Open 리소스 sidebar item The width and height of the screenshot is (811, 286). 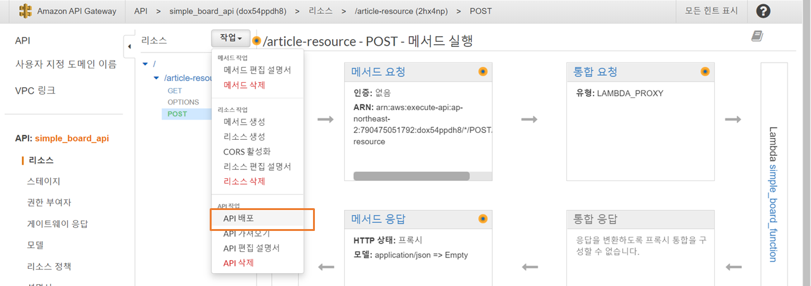[x=41, y=160]
